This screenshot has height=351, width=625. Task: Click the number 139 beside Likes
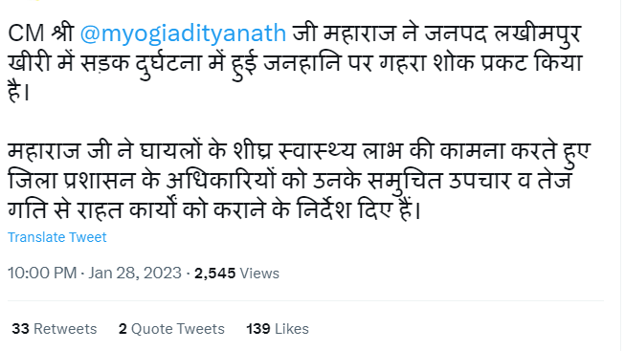click(x=258, y=329)
